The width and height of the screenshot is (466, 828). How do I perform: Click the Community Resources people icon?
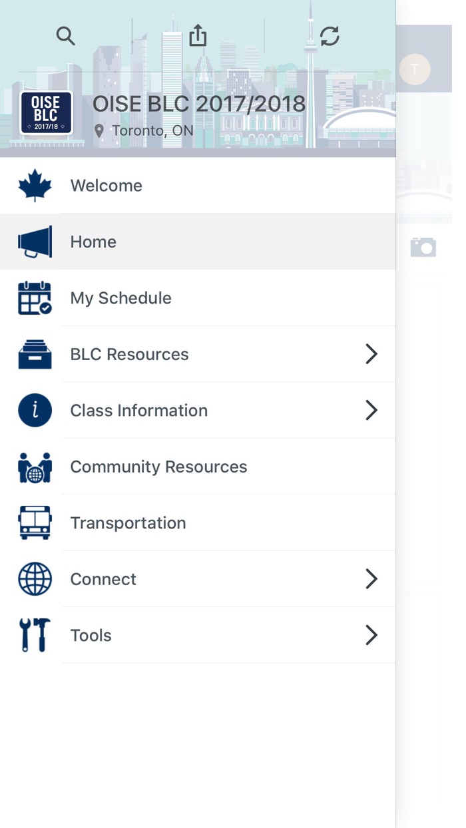coord(35,467)
